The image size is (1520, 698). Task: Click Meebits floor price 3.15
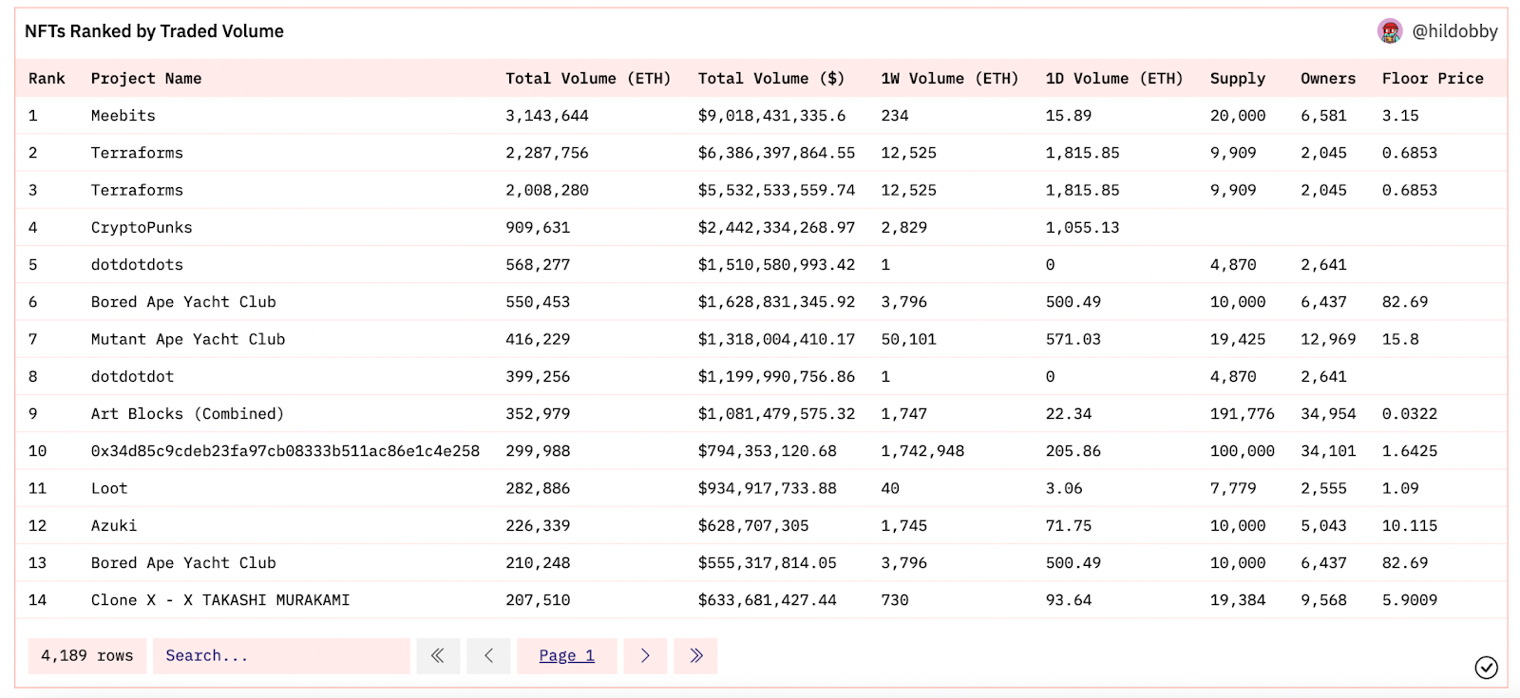click(x=1400, y=116)
